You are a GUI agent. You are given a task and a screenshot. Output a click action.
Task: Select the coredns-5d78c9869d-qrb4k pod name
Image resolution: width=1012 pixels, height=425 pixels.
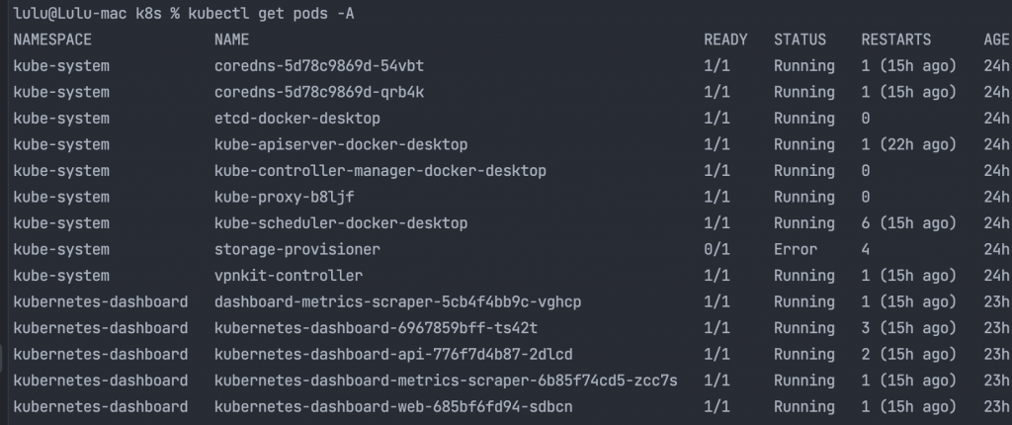pyautogui.click(x=319, y=92)
